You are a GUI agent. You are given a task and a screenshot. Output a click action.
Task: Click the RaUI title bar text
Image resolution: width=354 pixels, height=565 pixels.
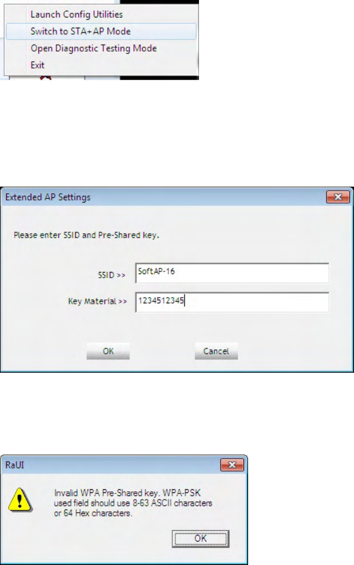pos(15,465)
